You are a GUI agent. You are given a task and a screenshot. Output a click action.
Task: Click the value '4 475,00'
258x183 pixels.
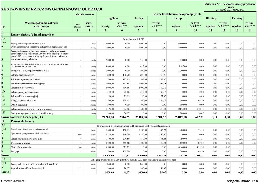[110, 109]
